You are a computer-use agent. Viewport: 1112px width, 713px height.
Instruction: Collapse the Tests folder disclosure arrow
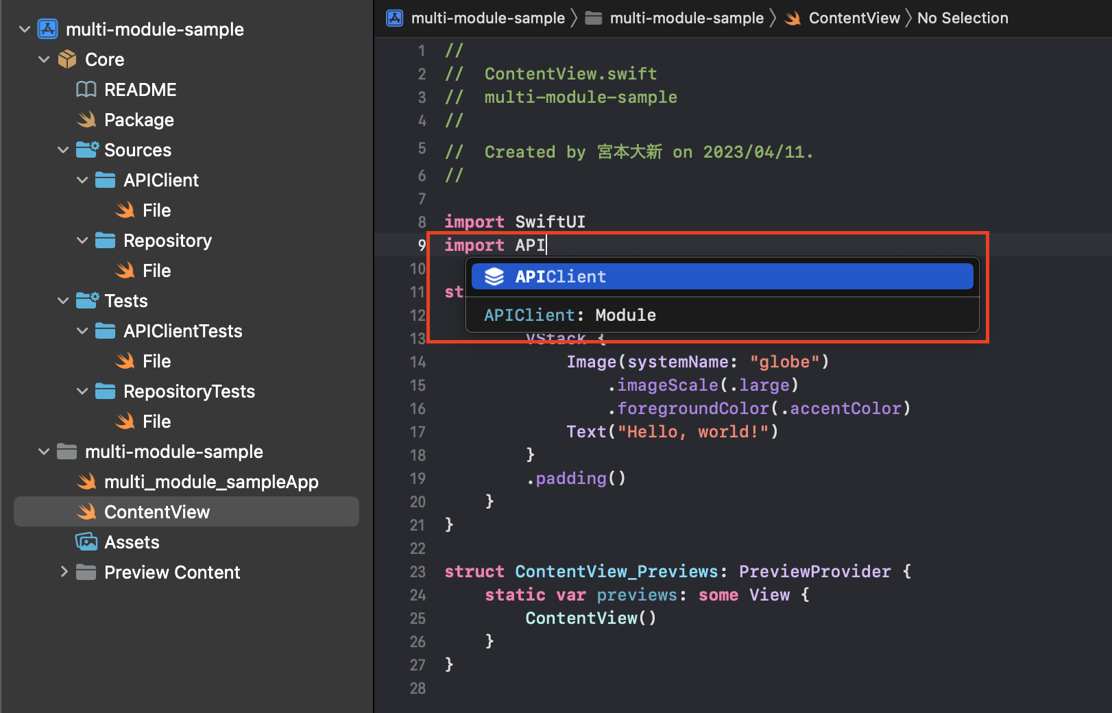point(64,301)
